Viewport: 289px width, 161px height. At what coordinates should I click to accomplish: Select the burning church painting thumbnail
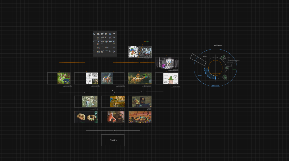click(107, 78)
